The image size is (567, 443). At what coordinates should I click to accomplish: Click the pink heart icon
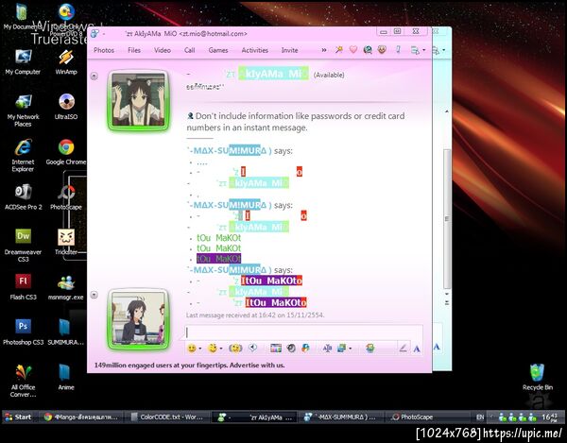(x=352, y=50)
